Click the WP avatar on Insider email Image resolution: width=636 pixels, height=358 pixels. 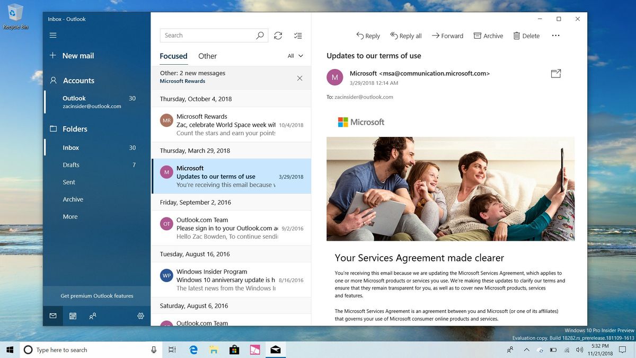pos(166,276)
